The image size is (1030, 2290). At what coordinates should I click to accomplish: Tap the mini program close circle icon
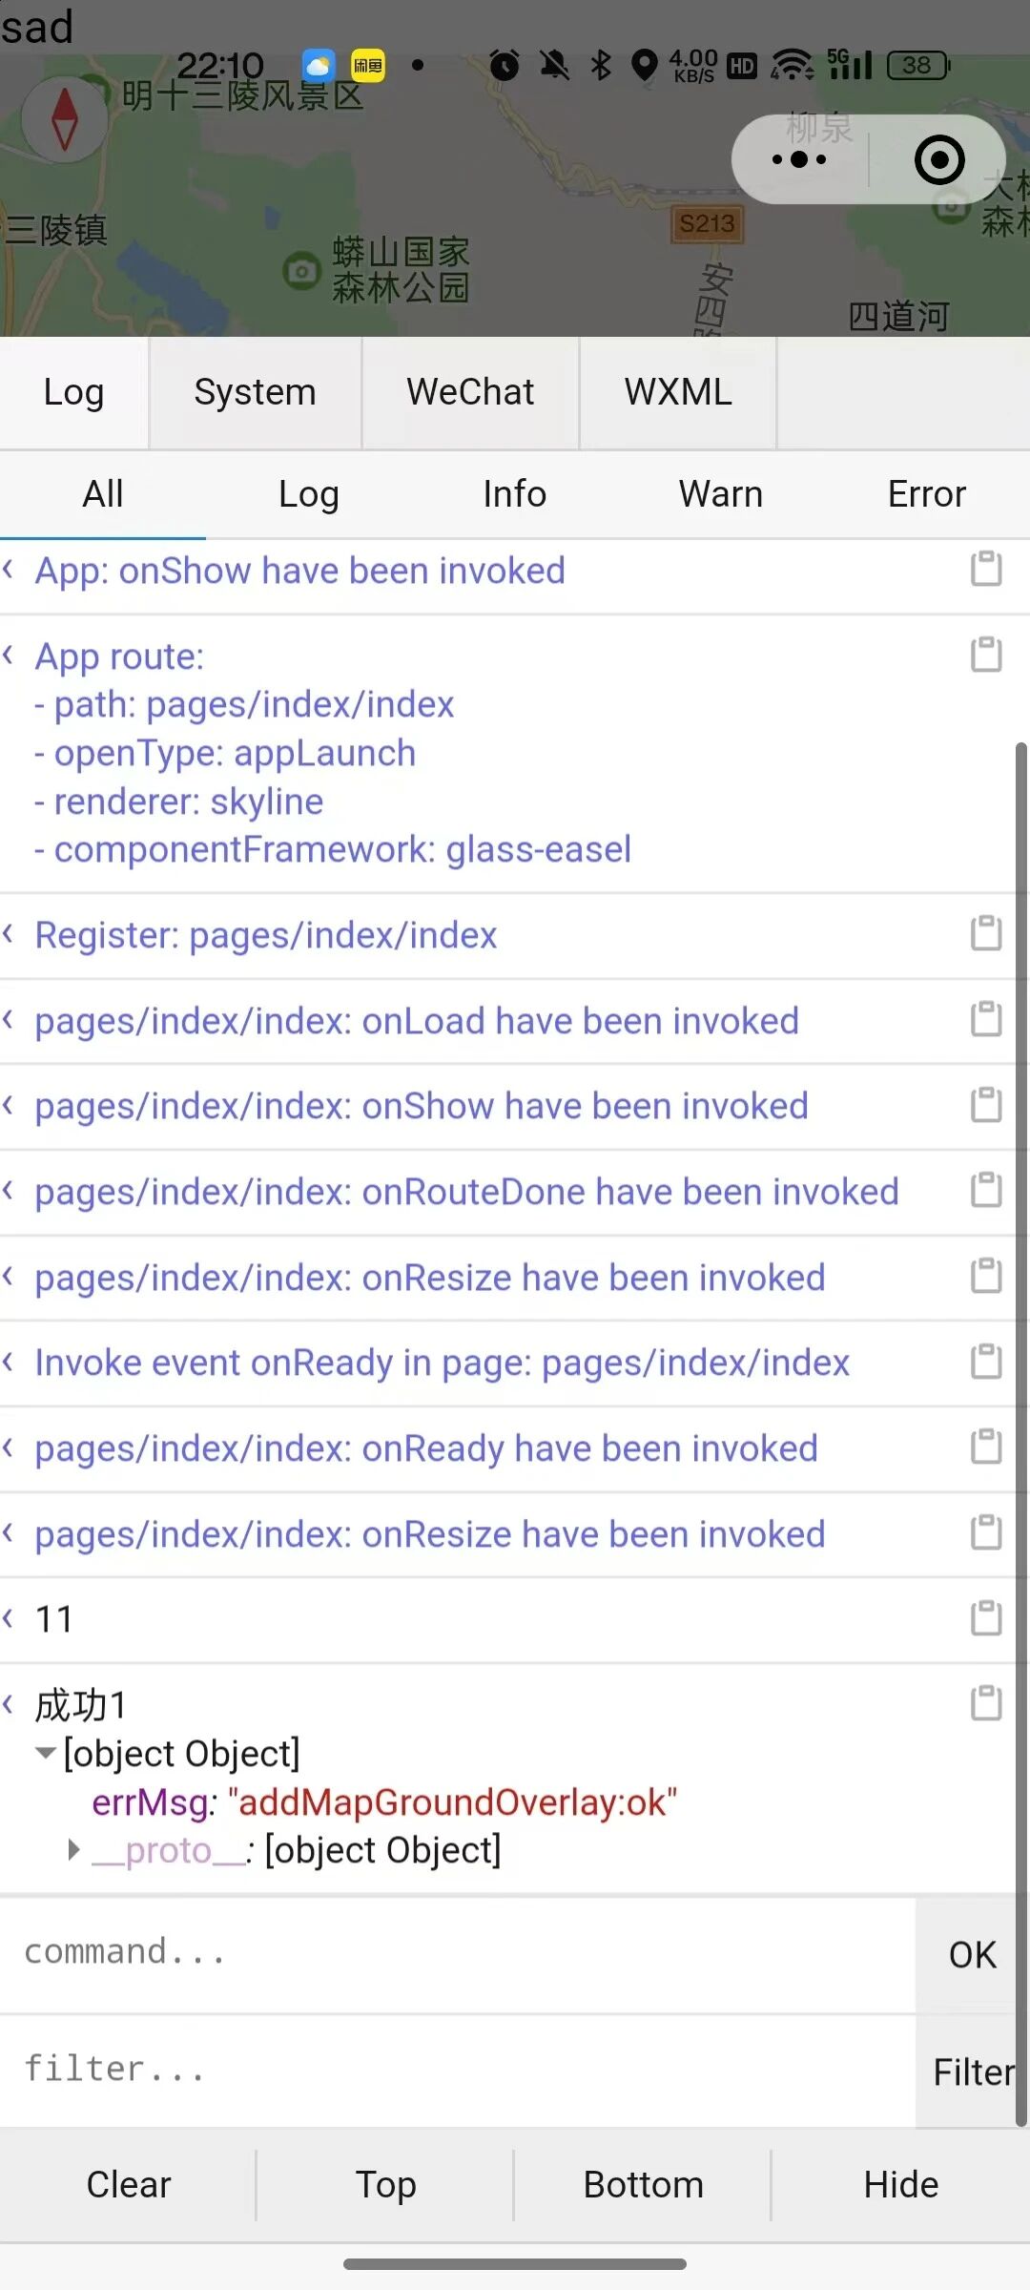tap(939, 159)
